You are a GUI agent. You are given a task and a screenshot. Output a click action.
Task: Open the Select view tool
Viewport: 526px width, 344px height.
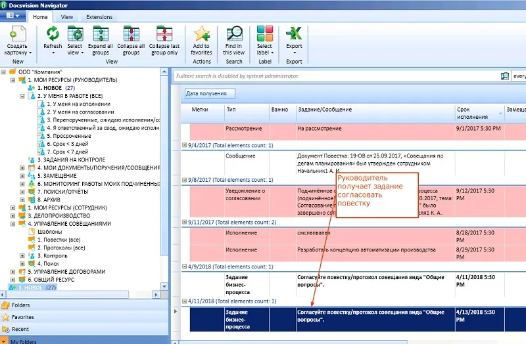click(x=75, y=35)
